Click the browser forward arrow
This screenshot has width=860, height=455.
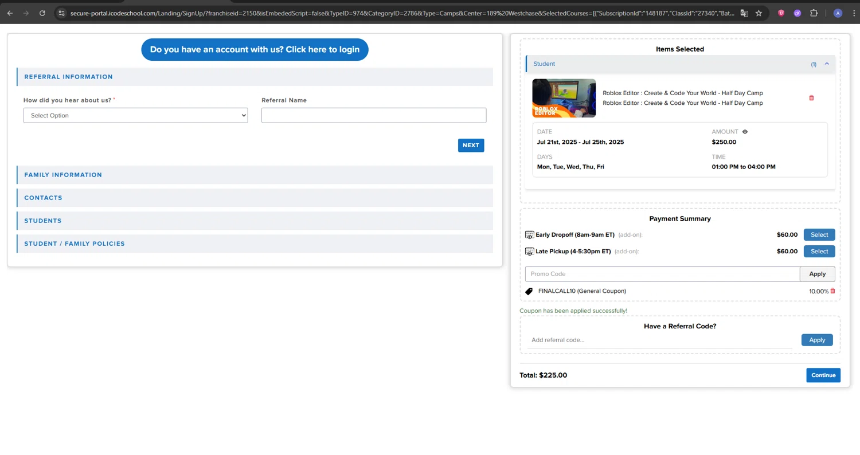pyautogui.click(x=26, y=13)
